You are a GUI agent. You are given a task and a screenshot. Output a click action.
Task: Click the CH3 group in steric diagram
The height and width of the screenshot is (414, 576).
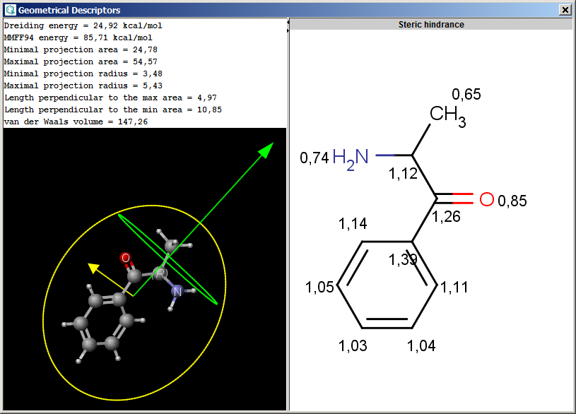(x=447, y=116)
